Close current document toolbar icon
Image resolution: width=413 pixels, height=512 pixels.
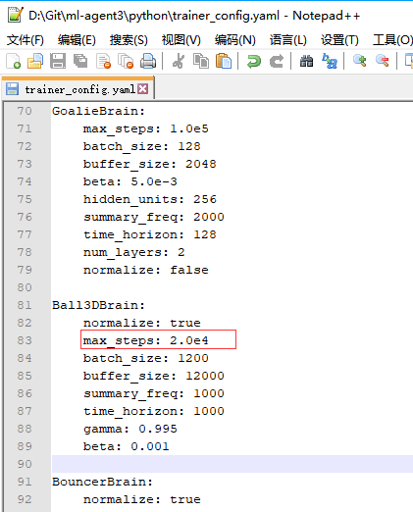point(103,61)
